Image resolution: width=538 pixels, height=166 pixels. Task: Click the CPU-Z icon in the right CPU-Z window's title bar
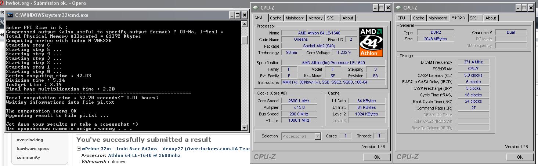[x=398, y=7]
